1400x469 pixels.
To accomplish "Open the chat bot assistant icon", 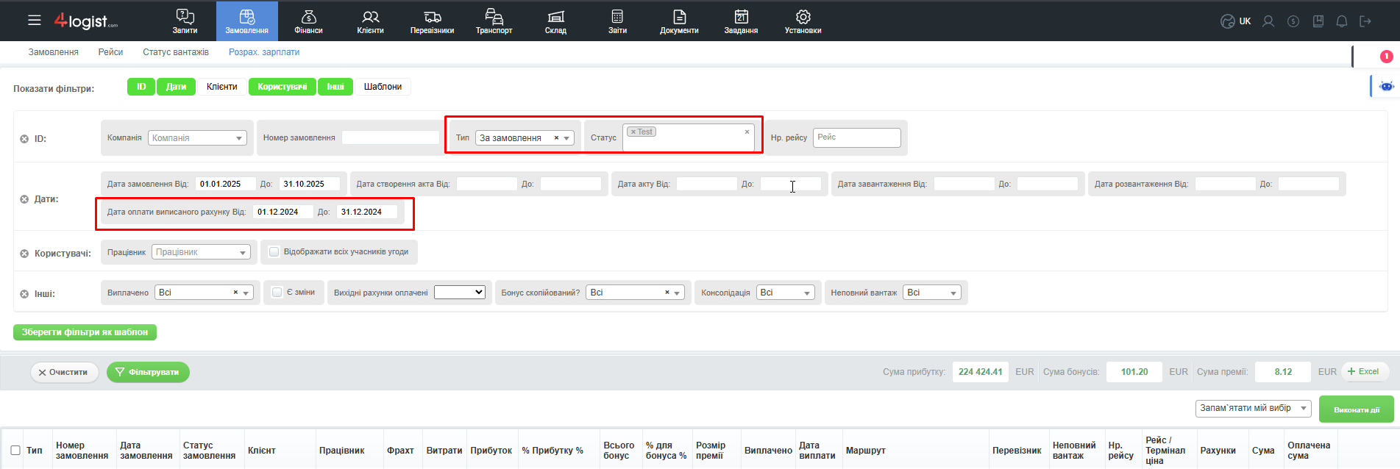I will tap(1386, 86).
